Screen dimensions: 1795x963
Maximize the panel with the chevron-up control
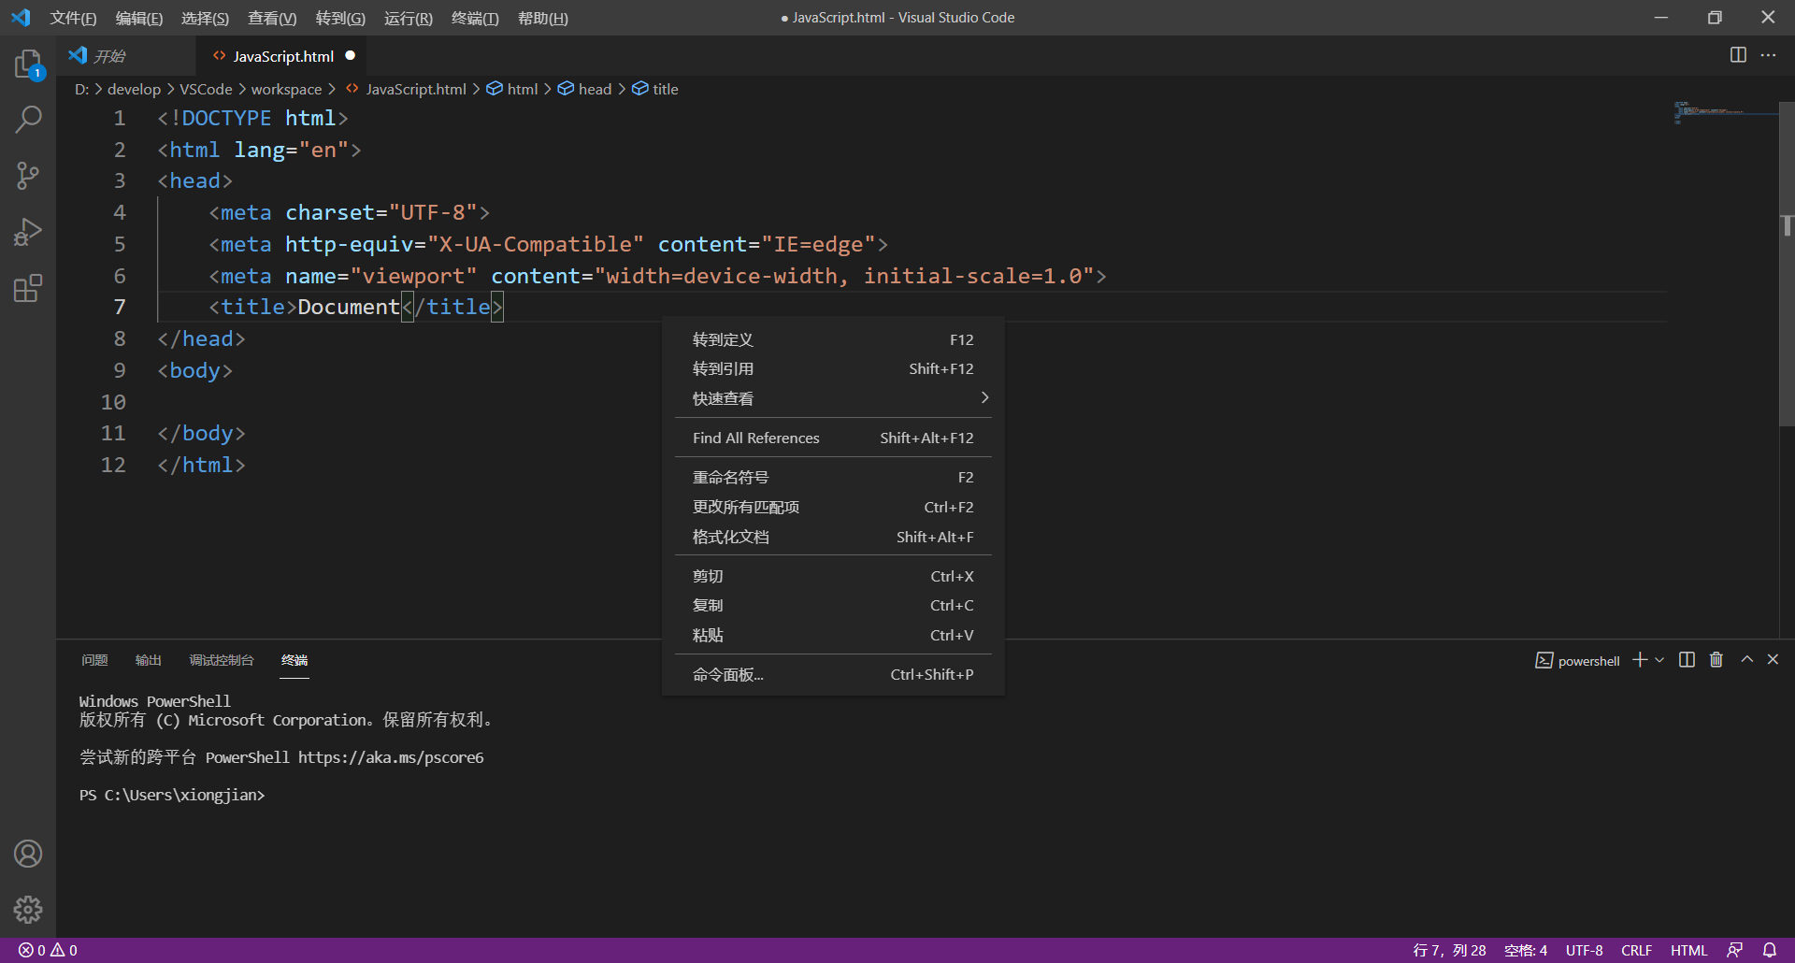pos(1746,660)
